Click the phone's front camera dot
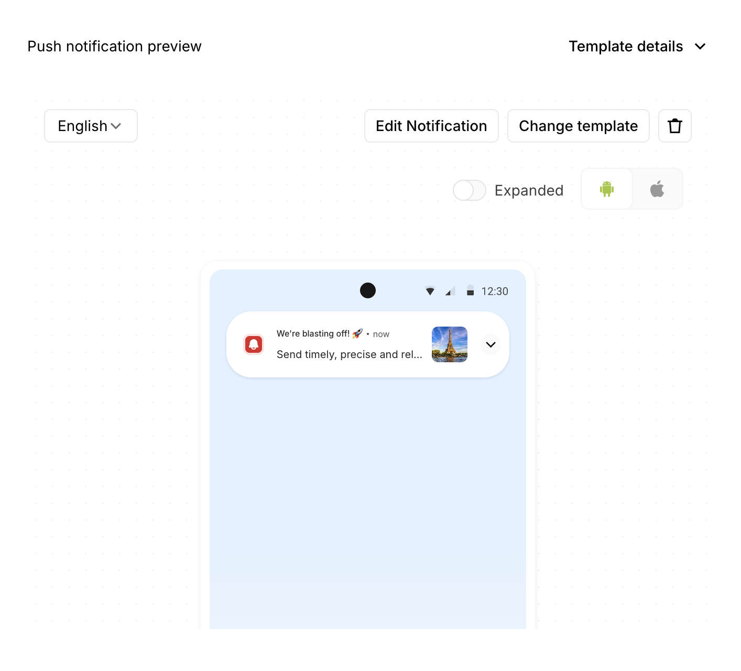The height and width of the screenshot is (671, 741). point(368,290)
